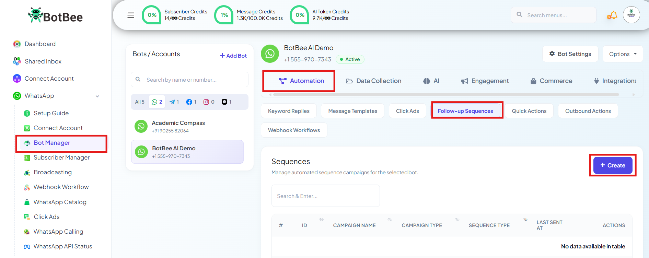Switch to the Engagement tab
The width and height of the screenshot is (649, 258).
point(485,81)
